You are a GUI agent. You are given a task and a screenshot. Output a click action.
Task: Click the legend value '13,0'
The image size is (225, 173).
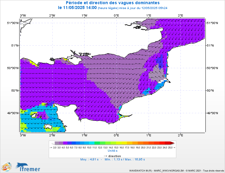(x=105, y=147)
